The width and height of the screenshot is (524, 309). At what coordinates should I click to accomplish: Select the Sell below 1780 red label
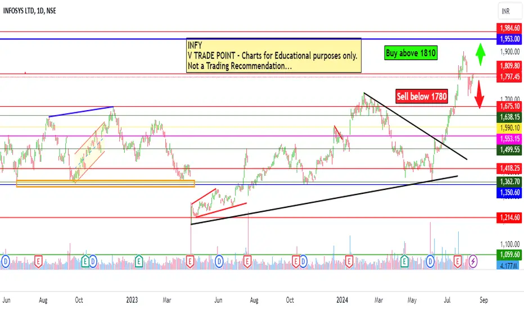[422, 97]
